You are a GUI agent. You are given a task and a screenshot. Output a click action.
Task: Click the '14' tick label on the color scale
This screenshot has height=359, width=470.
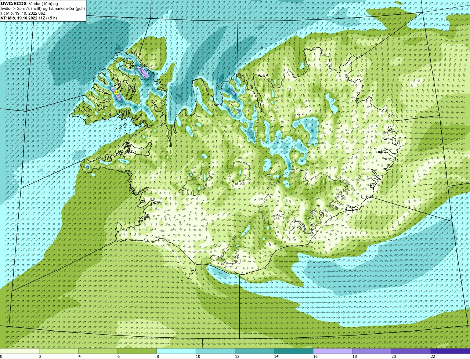pyautogui.click(x=276, y=356)
